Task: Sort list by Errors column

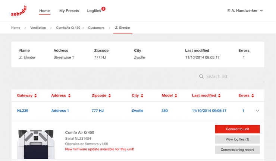Action: pos(246,96)
